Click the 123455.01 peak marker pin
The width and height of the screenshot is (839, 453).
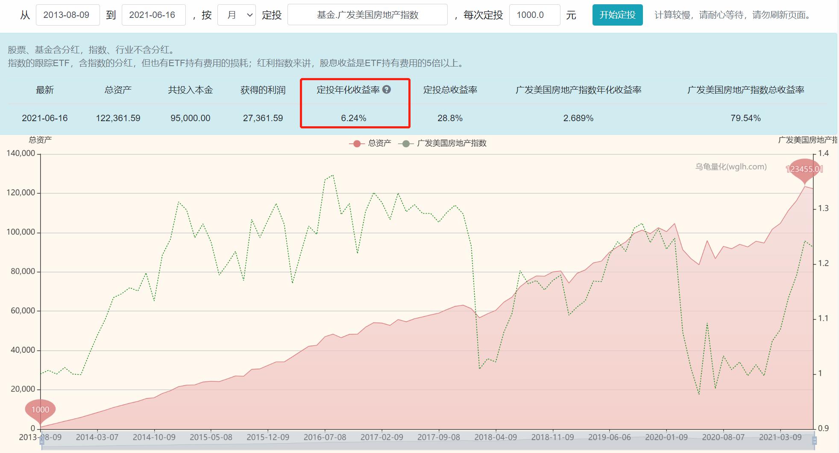(804, 169)
